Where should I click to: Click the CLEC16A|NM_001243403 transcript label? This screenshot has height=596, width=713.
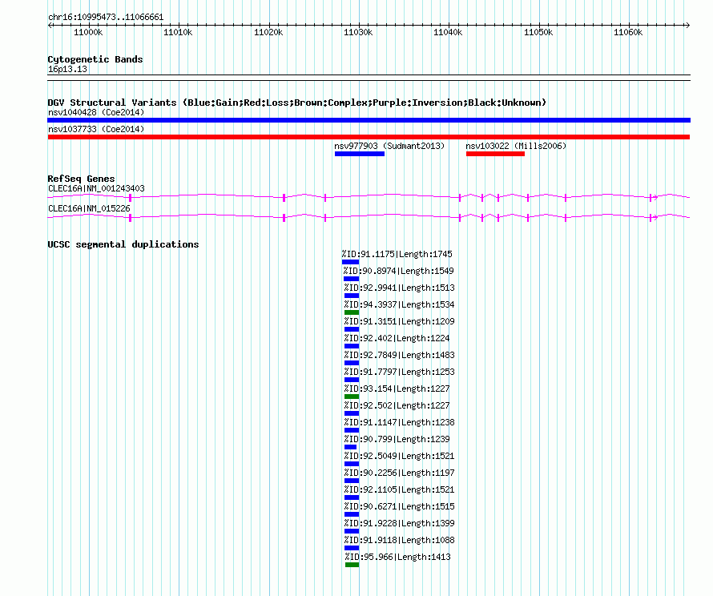pyautogui.click(x=96, y=188)
